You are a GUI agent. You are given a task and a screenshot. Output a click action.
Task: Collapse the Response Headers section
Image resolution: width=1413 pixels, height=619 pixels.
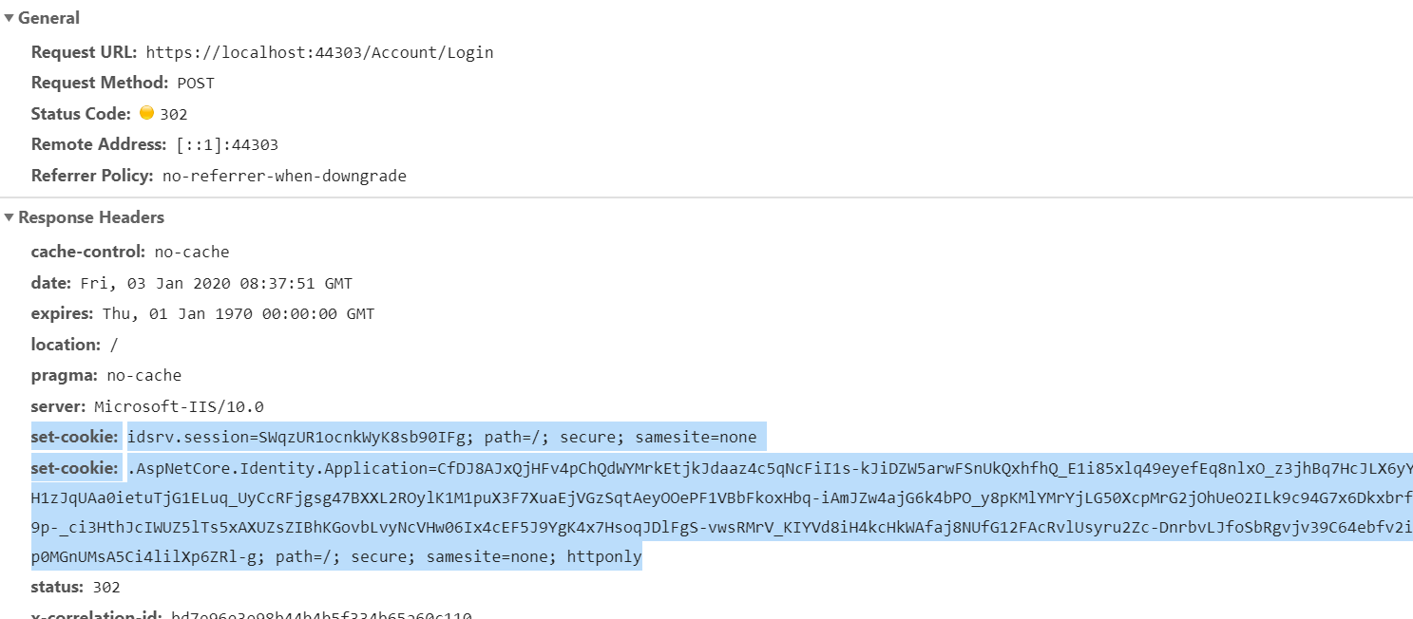(x=9, y=217)
